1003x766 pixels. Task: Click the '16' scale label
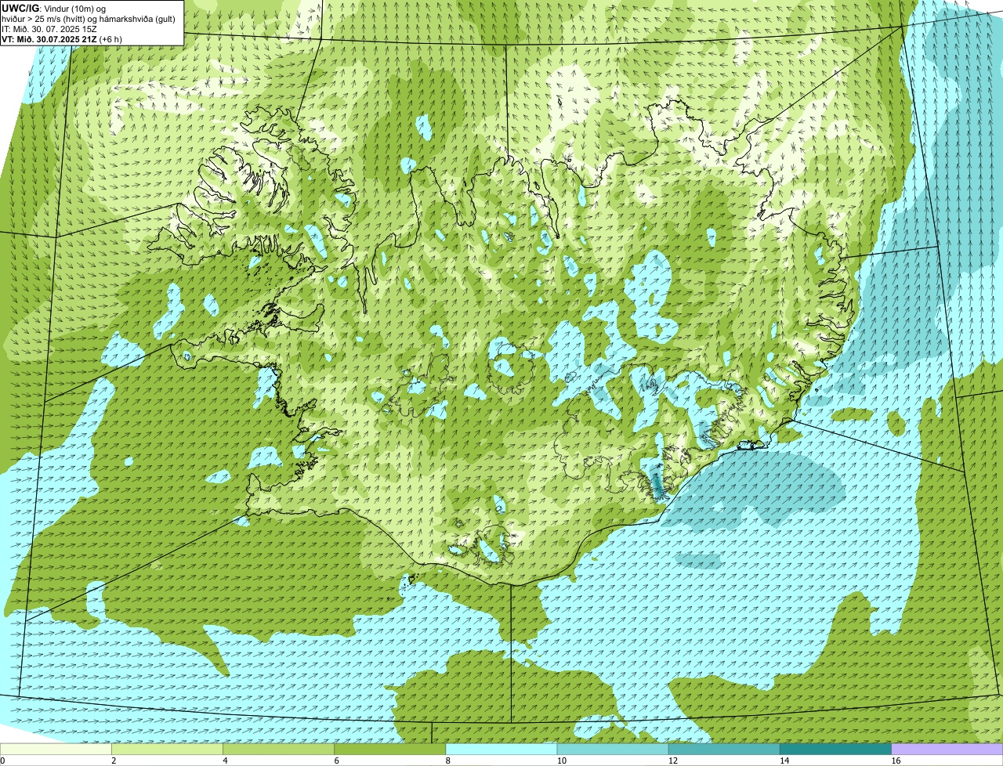[896, 761]
